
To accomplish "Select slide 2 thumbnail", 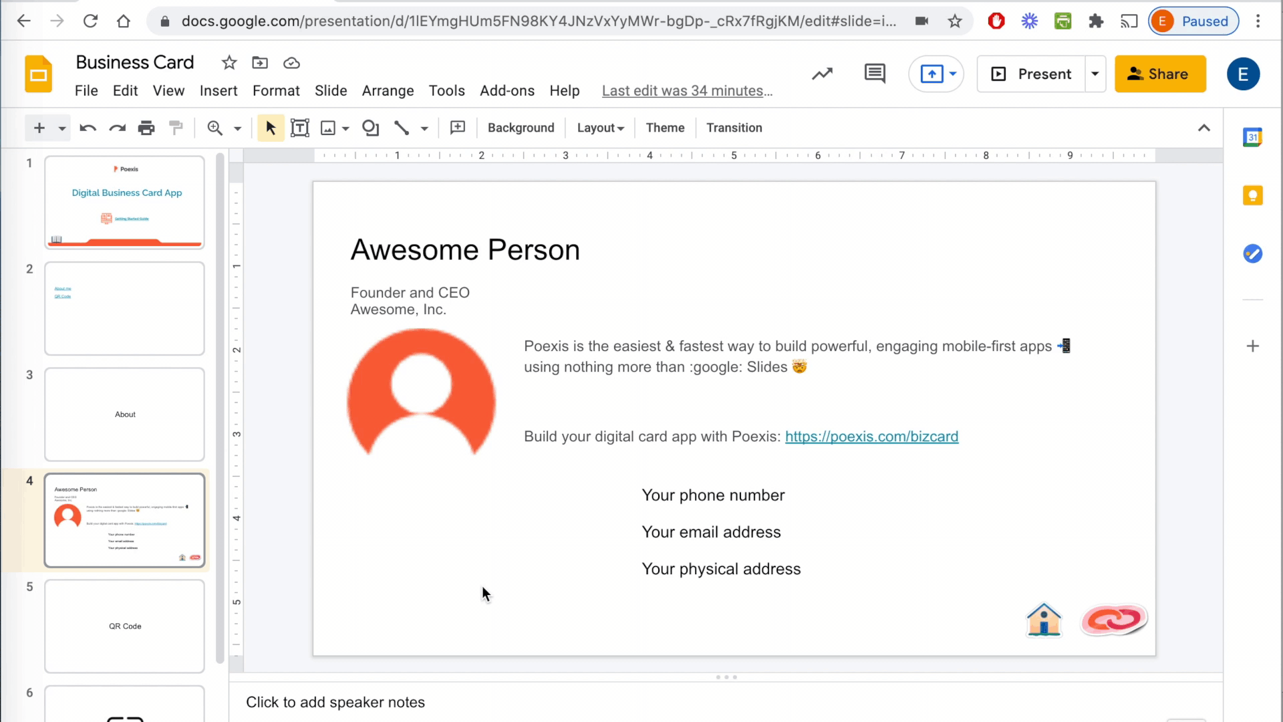I will tap(124, 308).
